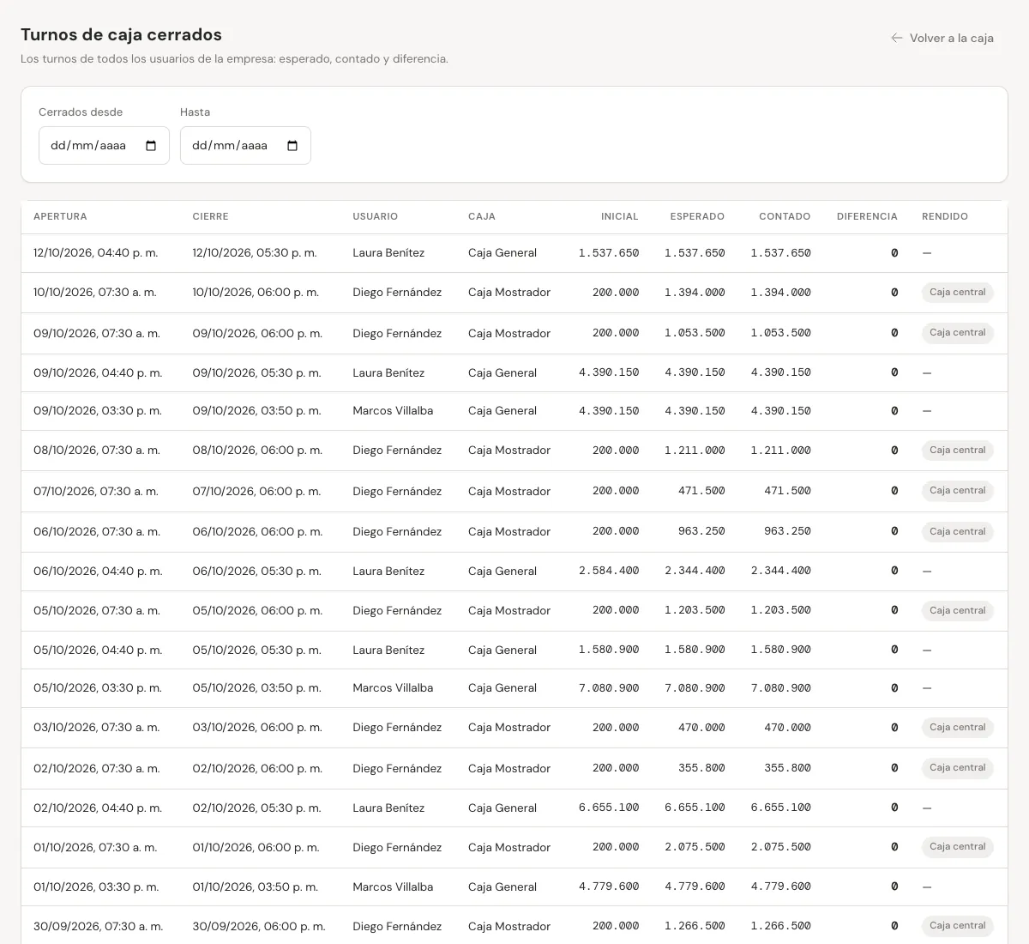The image size is (1029, 944).
Task: Click the USUARIO column header
Action: coord(375,216)
